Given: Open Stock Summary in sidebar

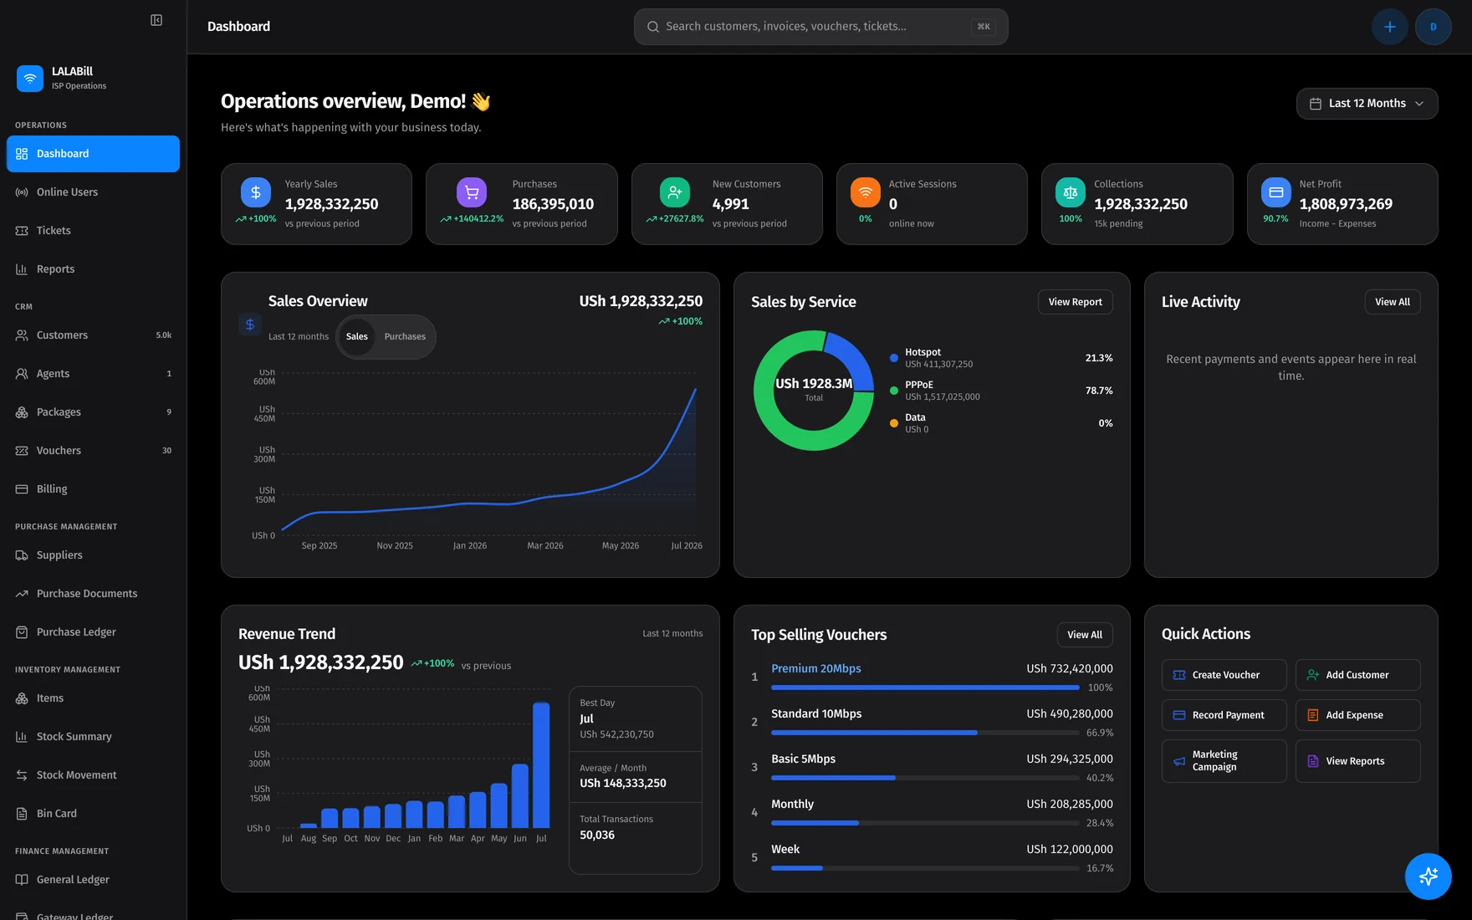Looking at the screenshot, I should coord(93,737).
